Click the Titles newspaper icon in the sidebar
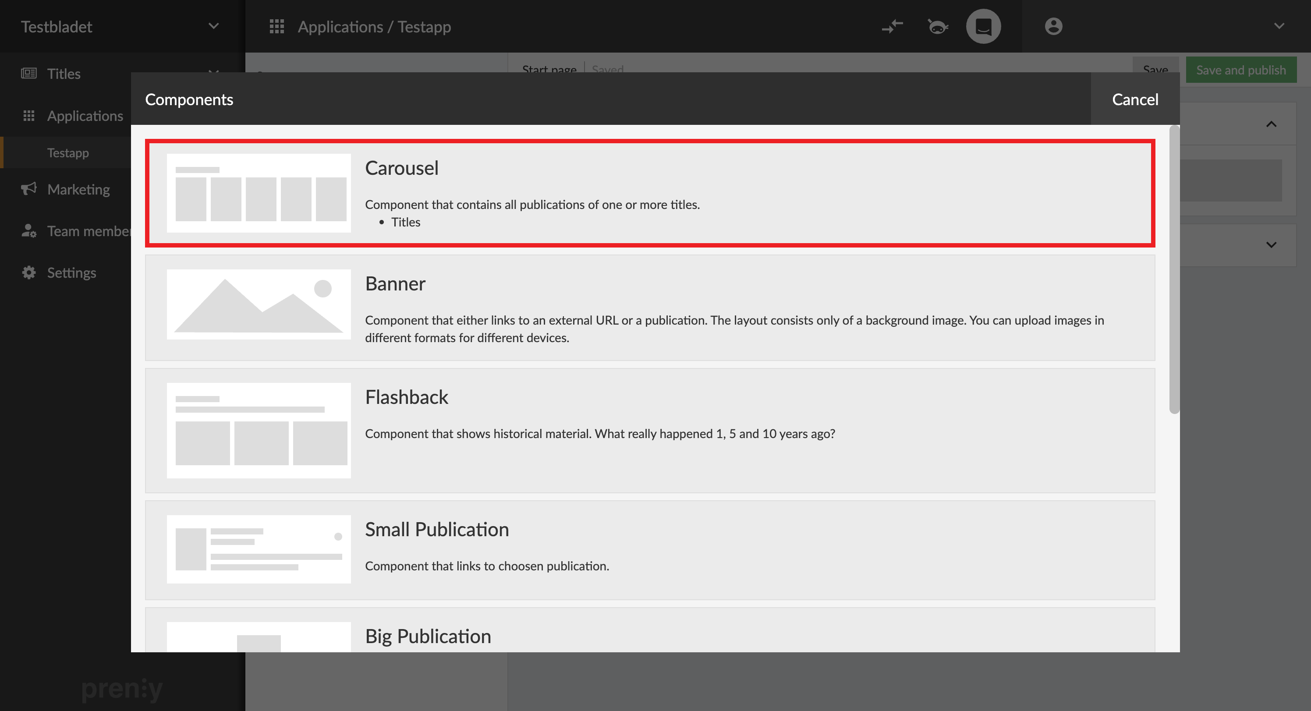1311x711 pixels. (x=28, y=74)
